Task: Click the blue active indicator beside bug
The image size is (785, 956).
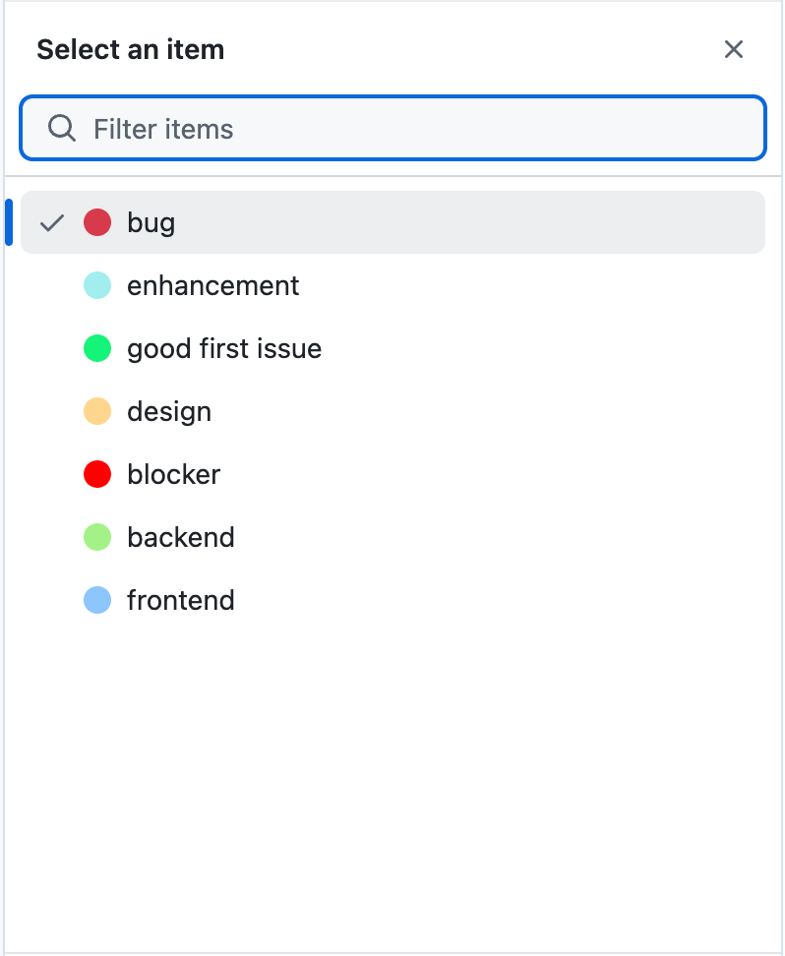Action: pyautogui.click(x=9, y=222)
